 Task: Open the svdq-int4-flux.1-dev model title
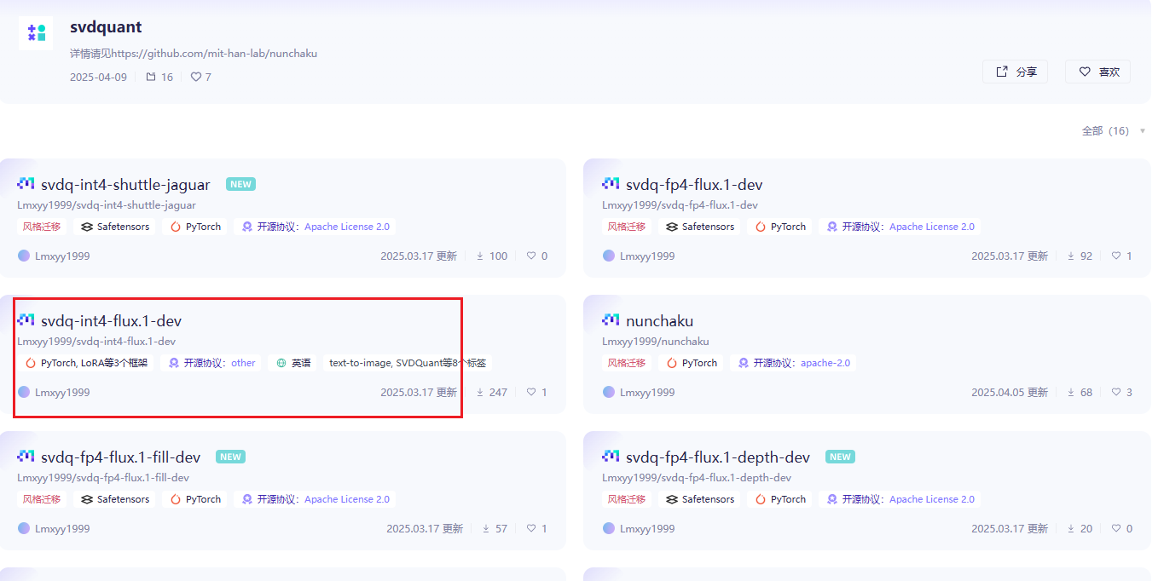111,321
